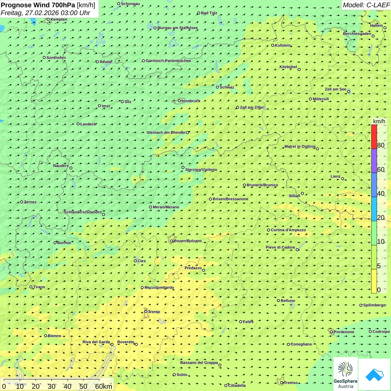Click the Treviso city marker

tap(282, 383)
